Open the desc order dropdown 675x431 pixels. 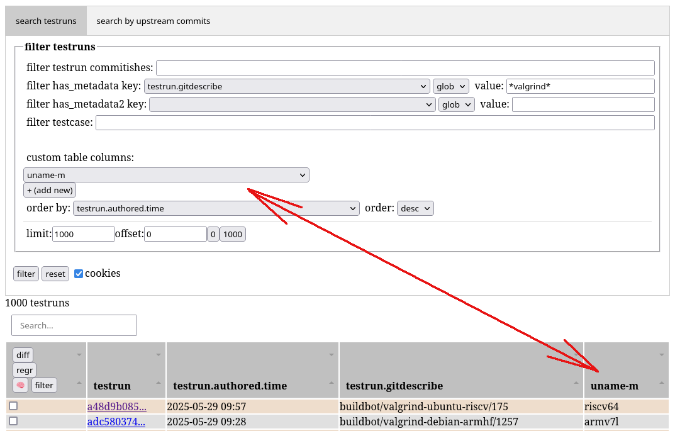click(x=415, y=208)
